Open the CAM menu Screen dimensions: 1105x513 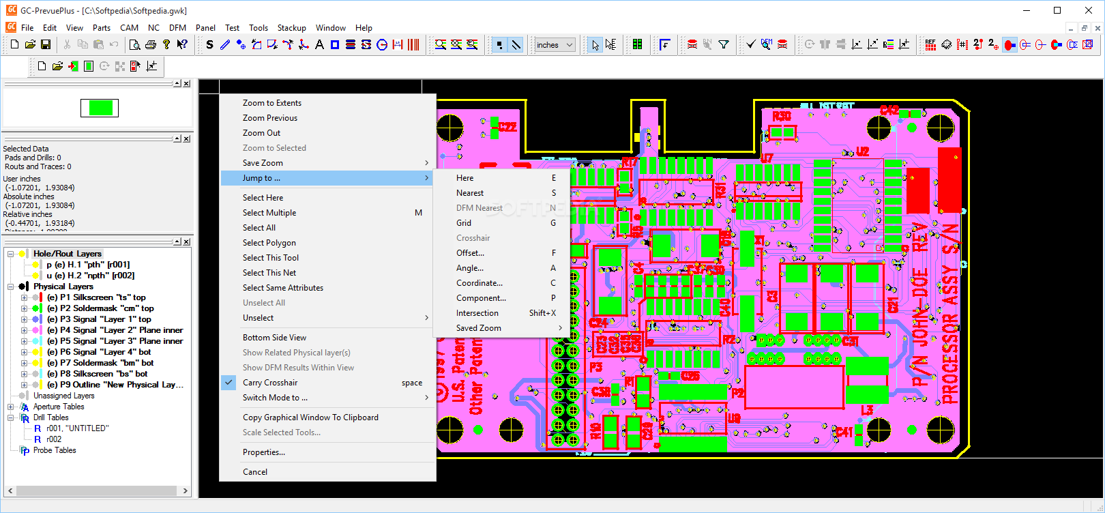[129, 28]
